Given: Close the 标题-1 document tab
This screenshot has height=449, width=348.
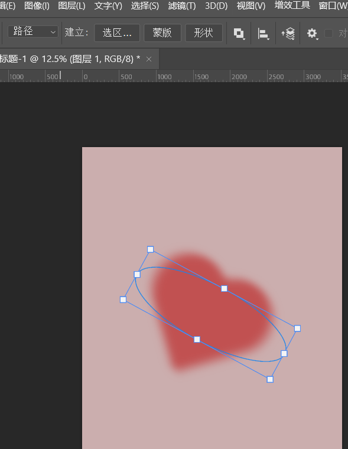Looking at the screenshot, I should coord(149,59).
